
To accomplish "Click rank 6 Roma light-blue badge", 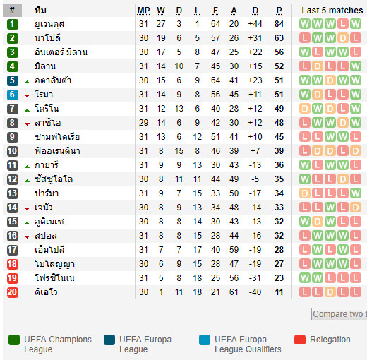I will [x=13, y=95].
